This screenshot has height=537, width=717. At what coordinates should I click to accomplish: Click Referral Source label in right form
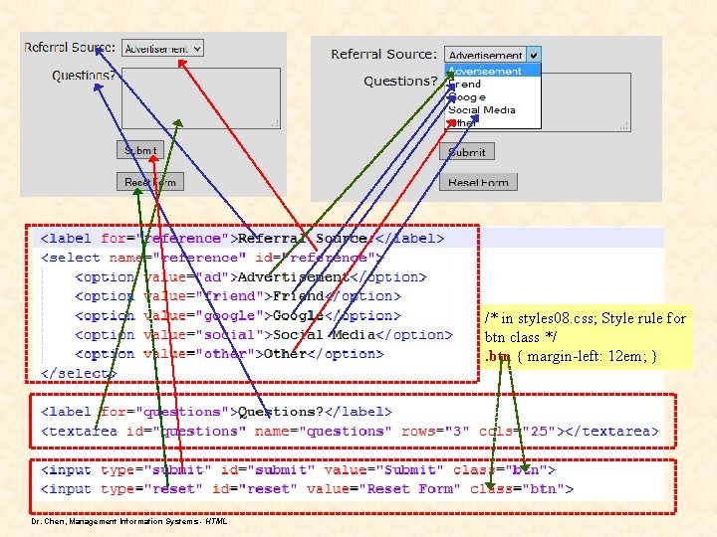(x=383, y=55)
